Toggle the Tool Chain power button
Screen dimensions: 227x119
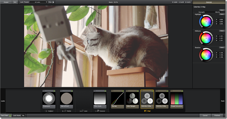pos(10,115)
